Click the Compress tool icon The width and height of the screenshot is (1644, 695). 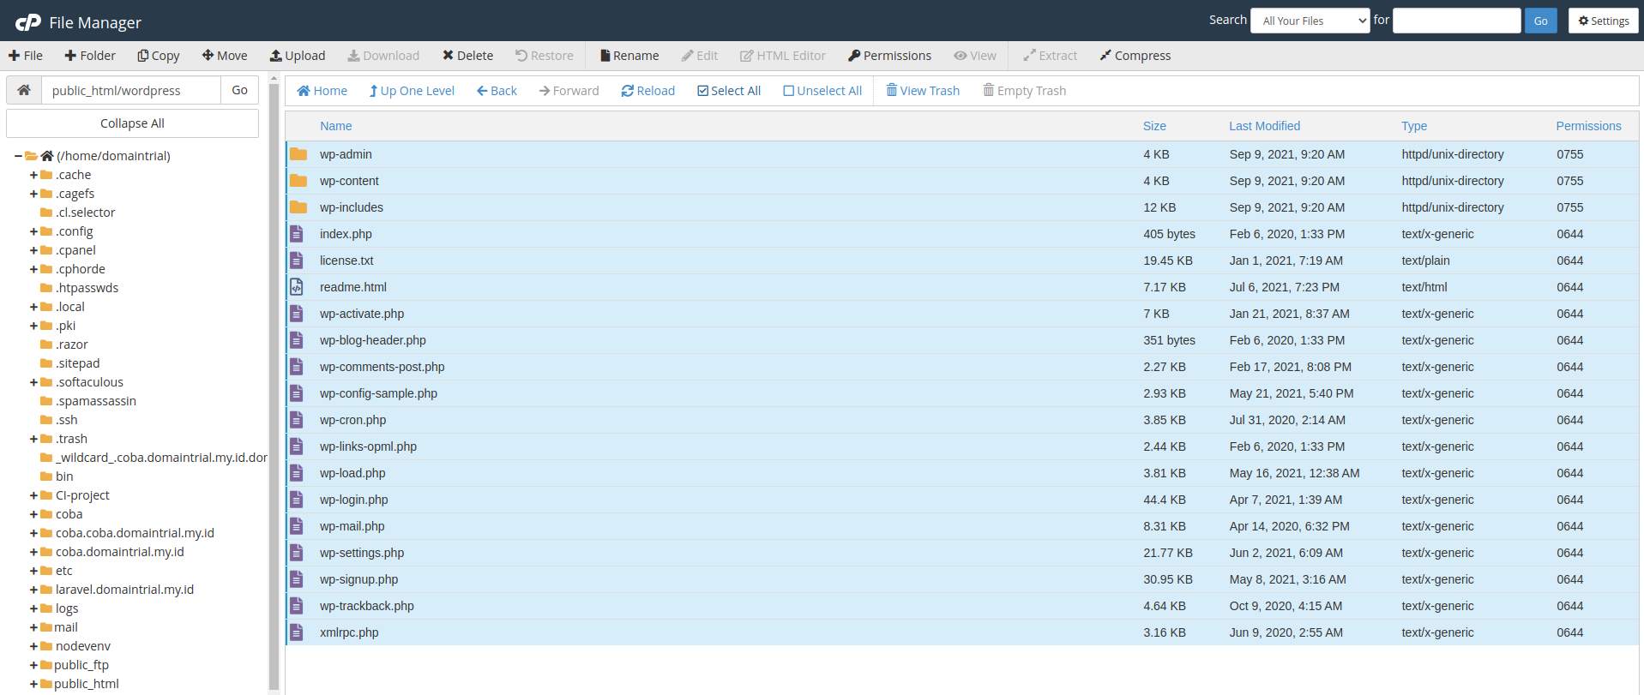click(x=1105, y=56)
